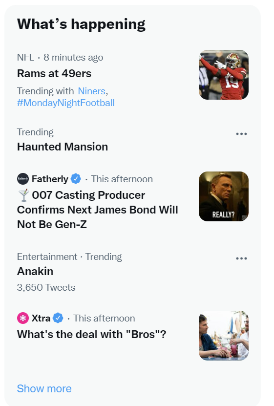The image size is (274, 406).
Task: Click the Fatherly account name
Action: point(50,179)
